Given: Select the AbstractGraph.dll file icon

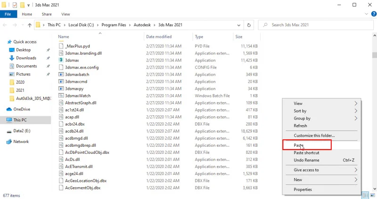Looking at the screenshot, I should 61,103.
